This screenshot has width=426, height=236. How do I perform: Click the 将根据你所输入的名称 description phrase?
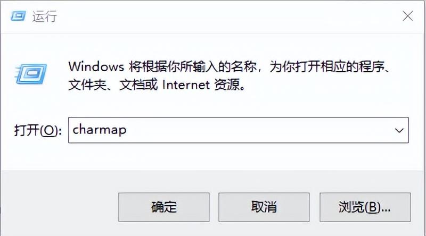coord(192,66)
